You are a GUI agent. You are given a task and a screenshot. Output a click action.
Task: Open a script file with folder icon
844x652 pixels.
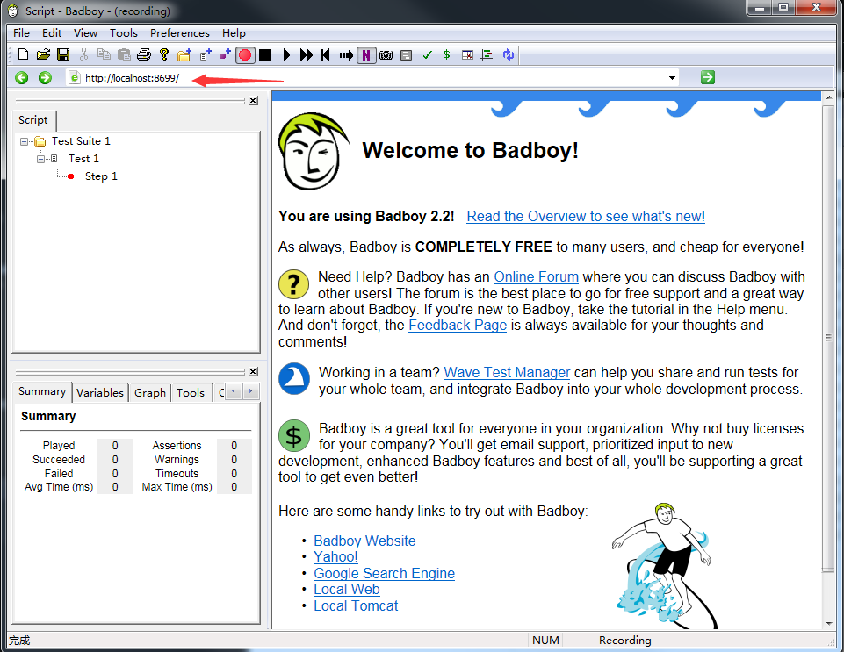point(43,54)
